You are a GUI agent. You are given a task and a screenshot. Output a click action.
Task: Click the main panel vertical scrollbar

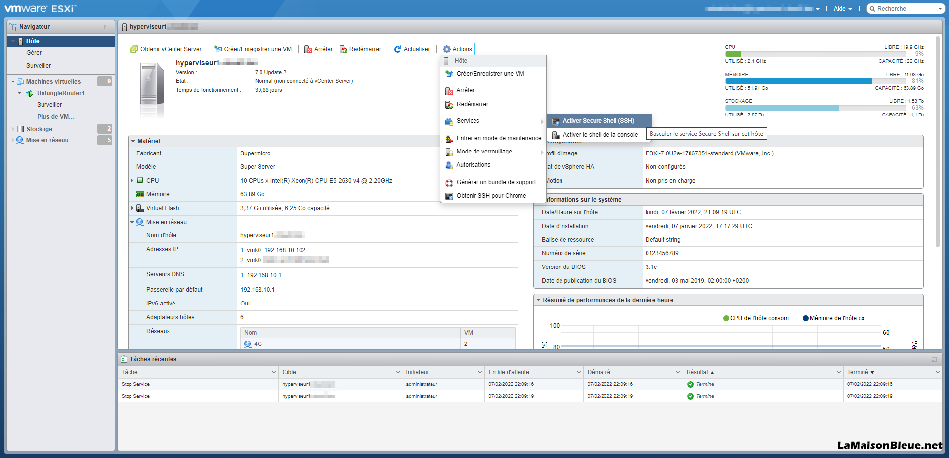(x=937, y=141)
